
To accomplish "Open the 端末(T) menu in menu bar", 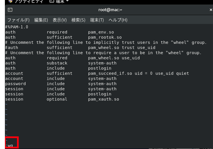I will click(x=97, y=20).
